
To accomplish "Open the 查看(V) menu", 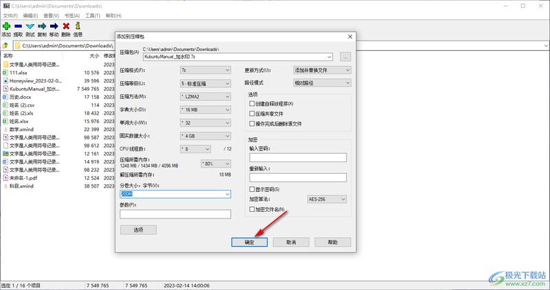I will click(51, 16).
